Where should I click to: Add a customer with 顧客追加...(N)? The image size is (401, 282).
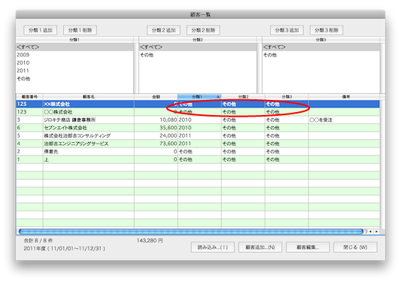[260, 247]
